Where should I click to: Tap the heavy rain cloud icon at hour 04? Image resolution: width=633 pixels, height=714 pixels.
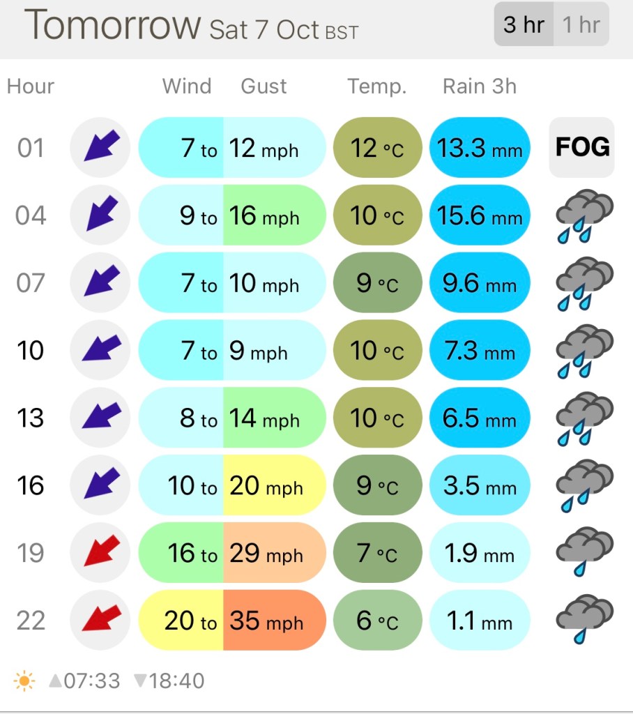[x=584, y=215]
